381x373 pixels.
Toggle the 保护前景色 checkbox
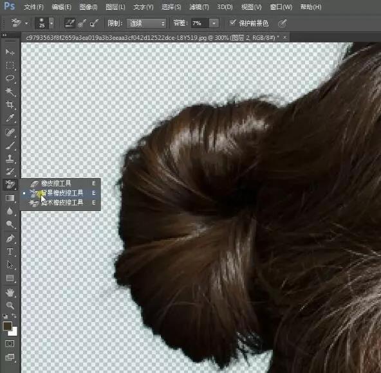(x=232, y=23)
